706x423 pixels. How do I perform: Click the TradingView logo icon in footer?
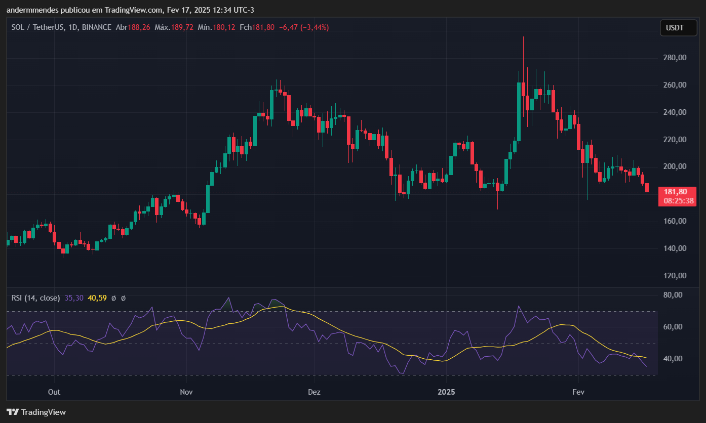point(13,412)
